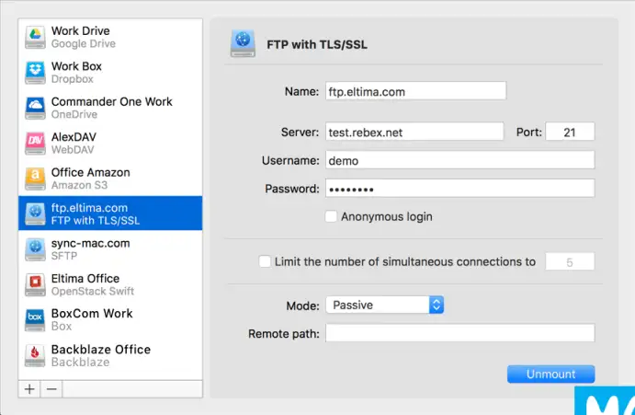Choose the OneDrive Commander One Work icon

coord(35,108)
